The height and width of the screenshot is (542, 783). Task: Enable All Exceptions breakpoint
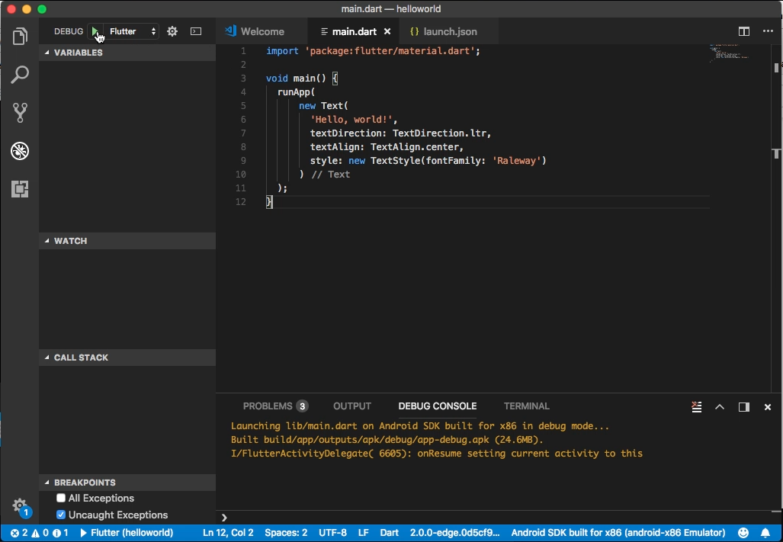click(x=61, y=498)
